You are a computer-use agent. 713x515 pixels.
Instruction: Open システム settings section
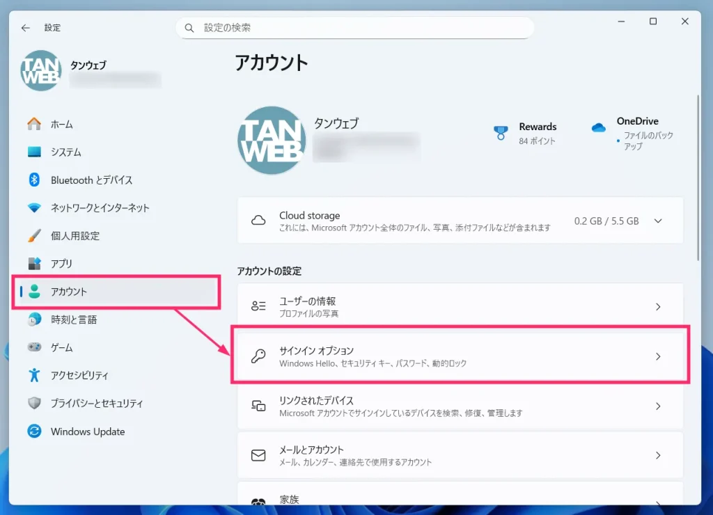[x=117, y=152]
